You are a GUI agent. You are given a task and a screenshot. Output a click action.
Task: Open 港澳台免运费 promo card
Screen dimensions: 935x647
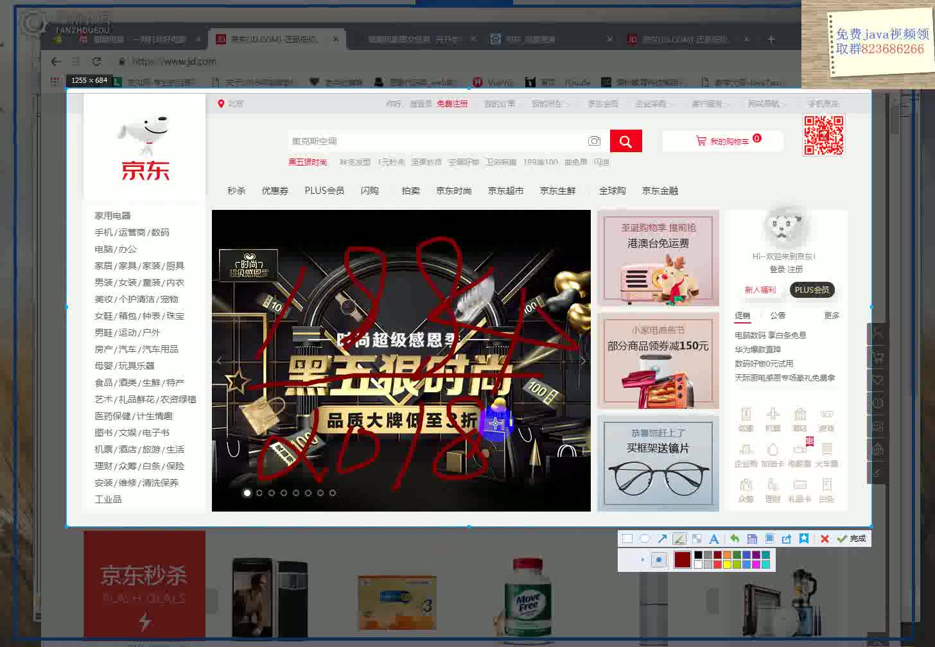[658, 258]
